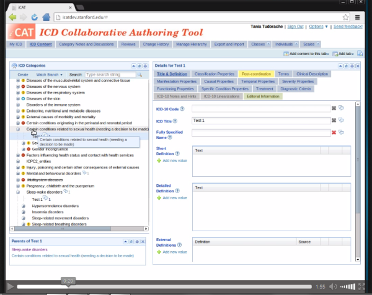Switch to the My ICD tab
The image size is (372, 295).
point(15,45)
